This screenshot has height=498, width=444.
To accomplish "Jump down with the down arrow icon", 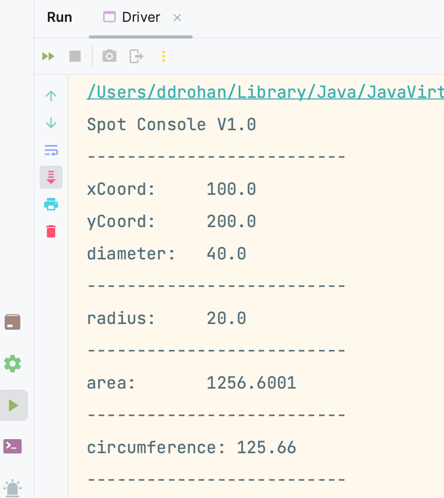I will coord(51,123).
